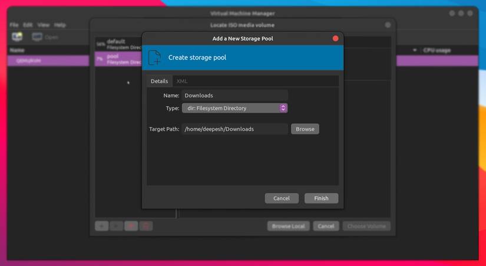Screen dimensions: 486x266
Task: Click Cancel in Locate ISO media volume window
Action: click(x=326, y=226)
